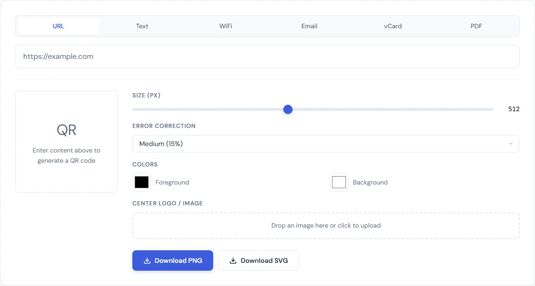Open the Background color picker
Image resolution: width=535 pixels, height=286 pixels.
tap(339, 182)
